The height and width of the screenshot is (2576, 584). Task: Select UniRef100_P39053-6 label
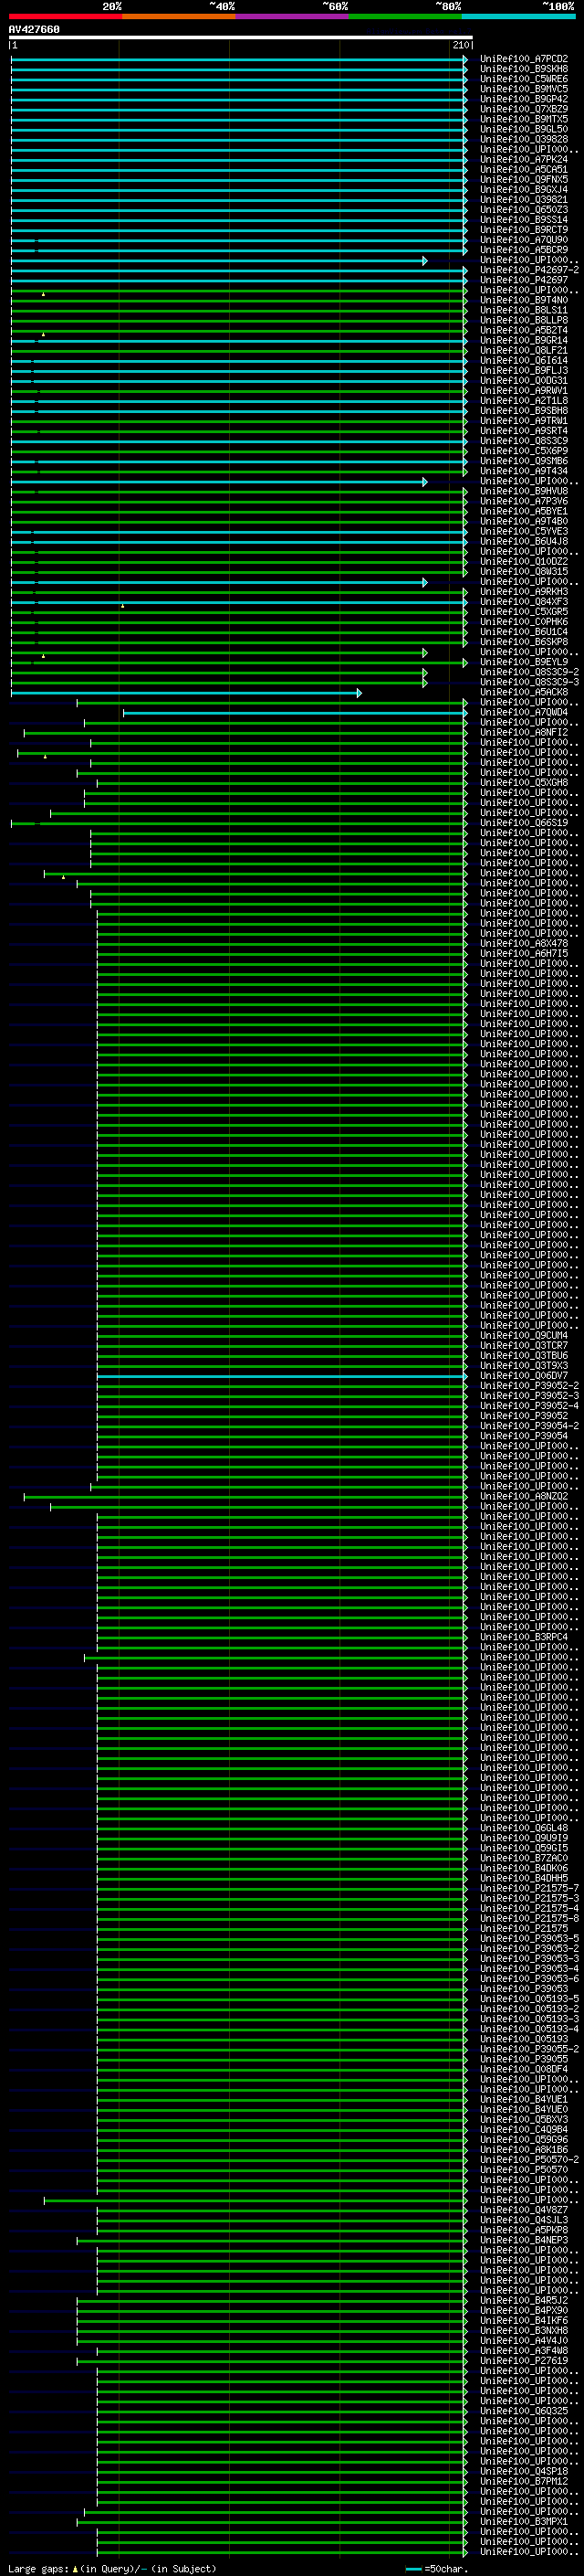point(529,1978)
